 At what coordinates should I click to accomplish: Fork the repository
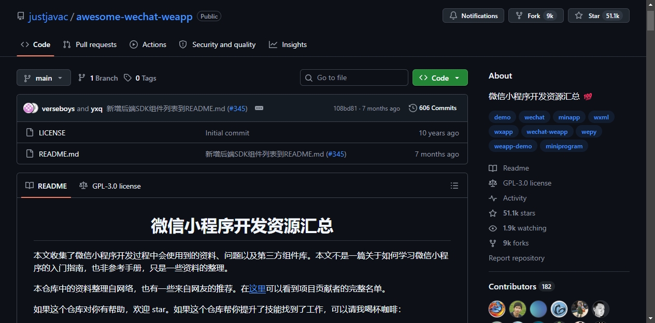point(536,16)
